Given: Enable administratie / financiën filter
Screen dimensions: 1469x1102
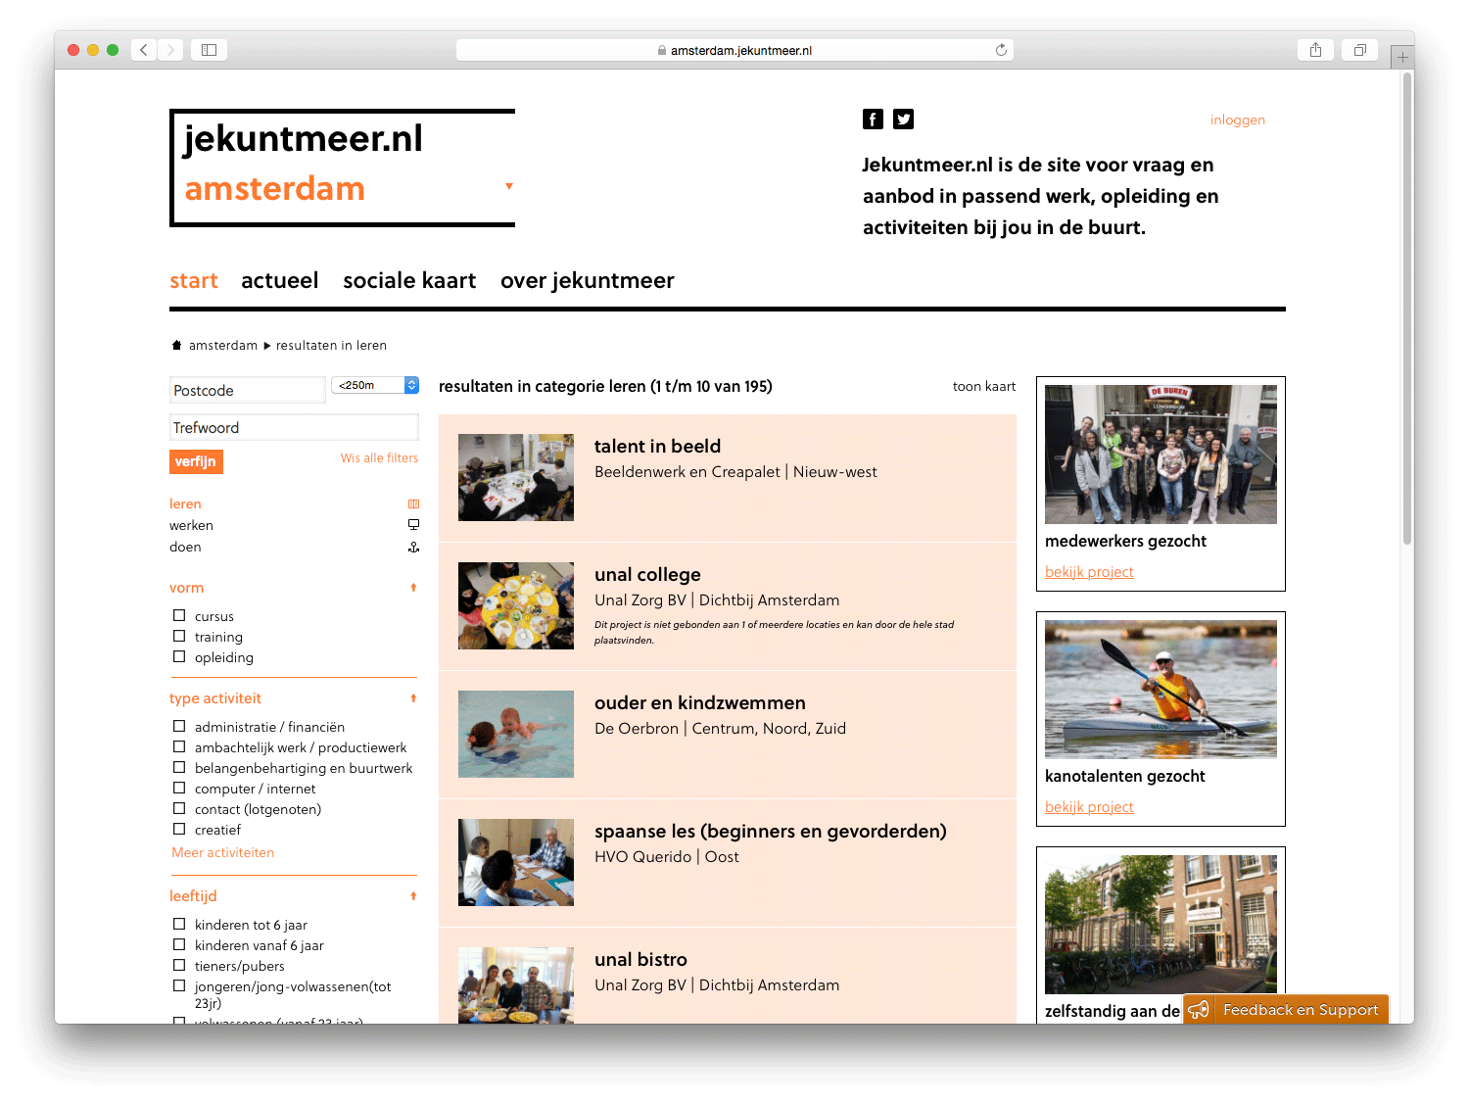Looking at the screenshot, I should 179,726.
